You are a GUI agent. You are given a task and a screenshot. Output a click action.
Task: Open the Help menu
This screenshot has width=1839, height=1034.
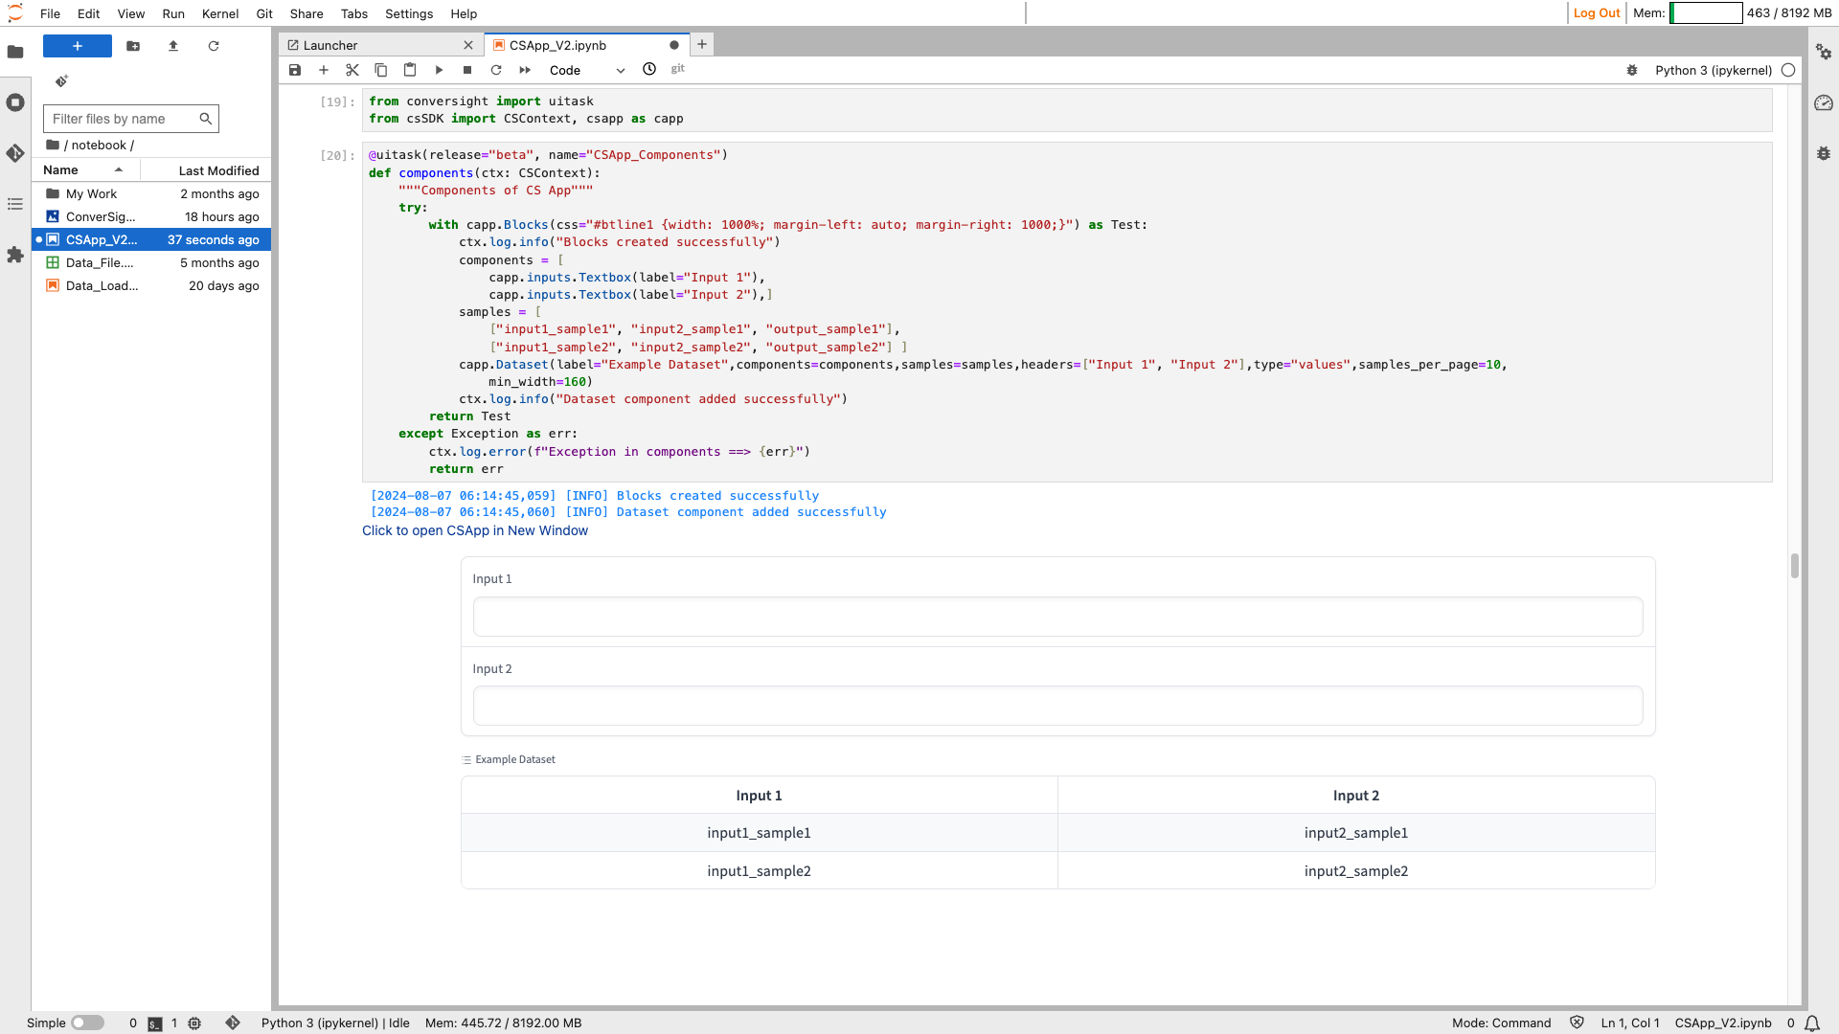click(464, 13)
